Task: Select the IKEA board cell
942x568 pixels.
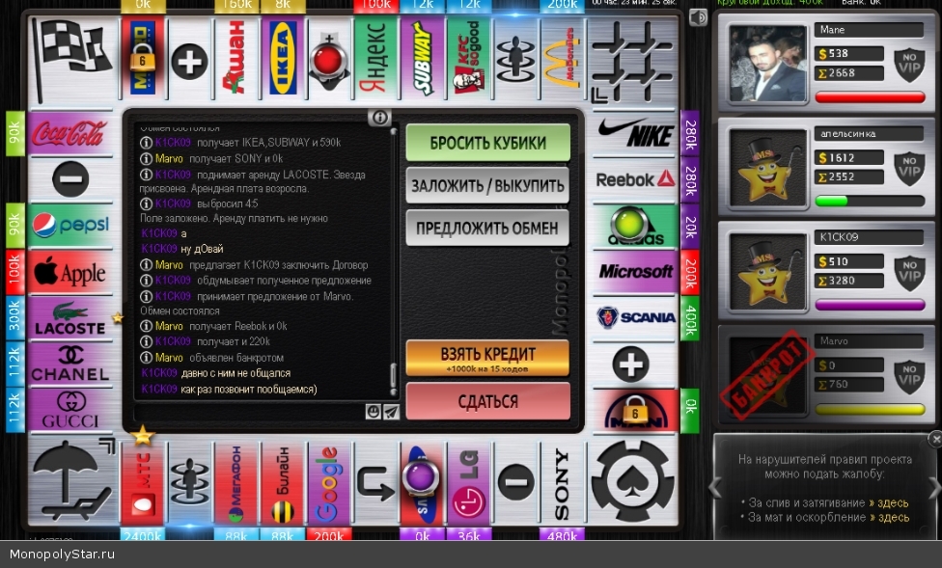Action: [x=283, y=58]
